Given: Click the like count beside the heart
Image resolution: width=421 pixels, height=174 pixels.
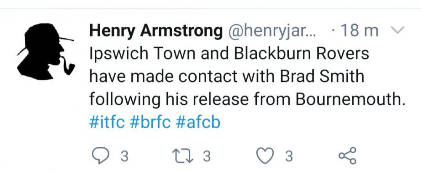Looking at the screenshot, I should [x=288, y=156].
